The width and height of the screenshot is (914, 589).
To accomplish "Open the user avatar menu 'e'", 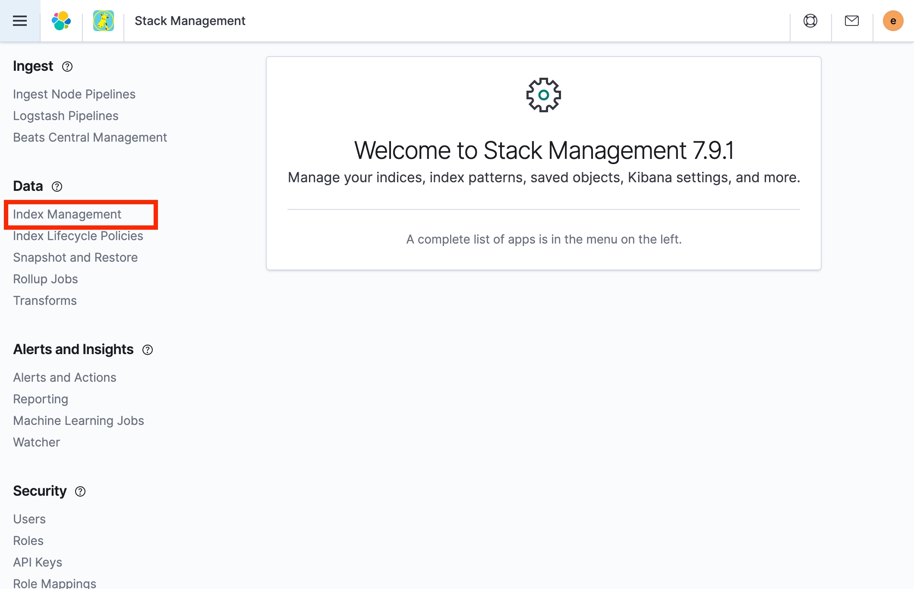I will click(893, 21).
